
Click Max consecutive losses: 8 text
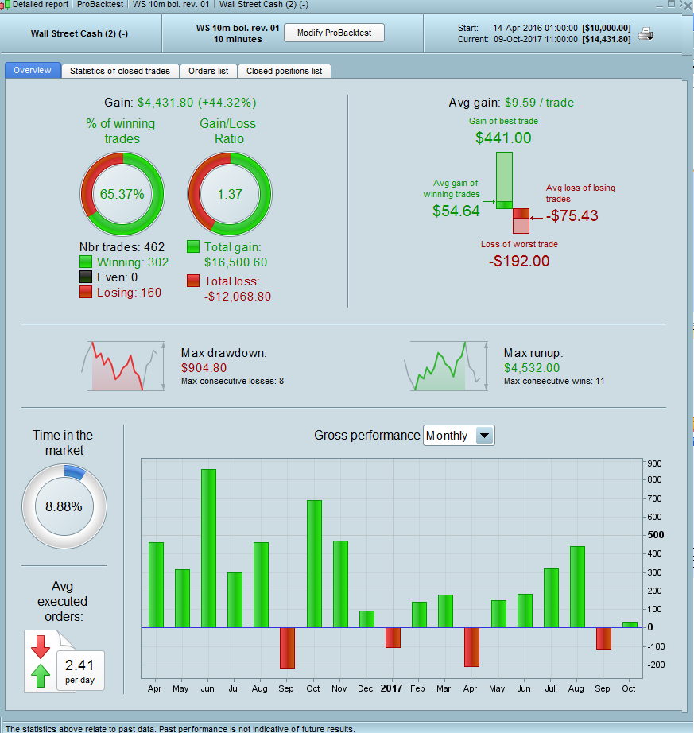232,381
